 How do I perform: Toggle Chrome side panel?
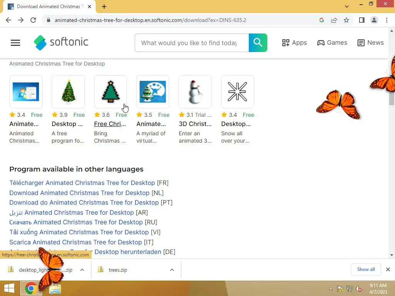(362, 20)
